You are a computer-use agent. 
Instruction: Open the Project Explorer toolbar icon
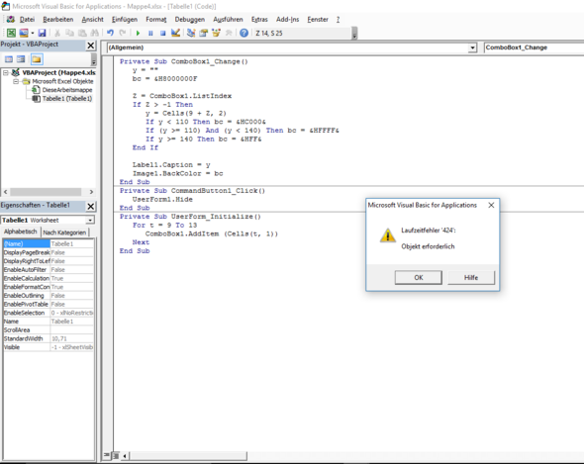point(191,33)
